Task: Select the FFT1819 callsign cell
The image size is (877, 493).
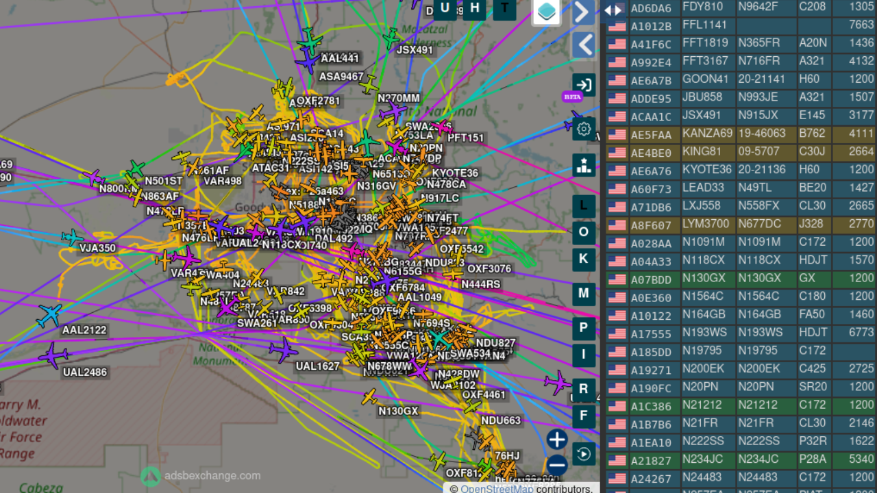Action: 708,43
